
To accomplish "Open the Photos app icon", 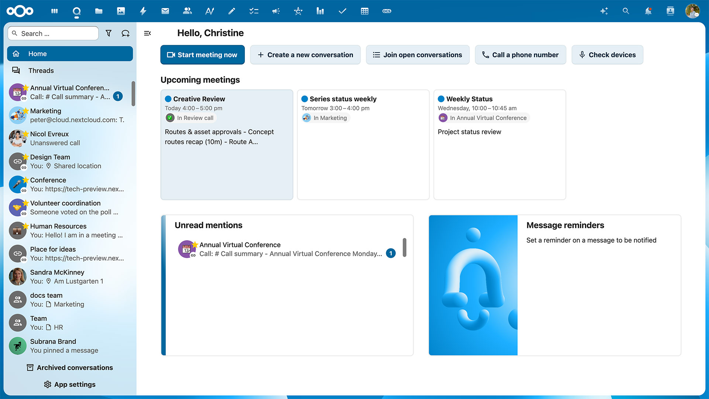I will pos(121,11).
